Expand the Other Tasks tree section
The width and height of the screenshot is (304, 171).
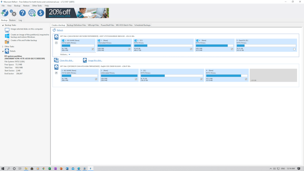[3, 47]
